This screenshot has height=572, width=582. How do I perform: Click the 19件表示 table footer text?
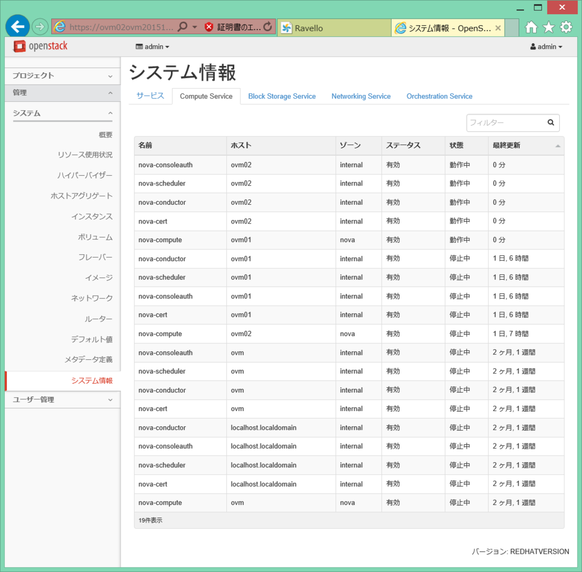pyautogui.click(x=150, y=520)
